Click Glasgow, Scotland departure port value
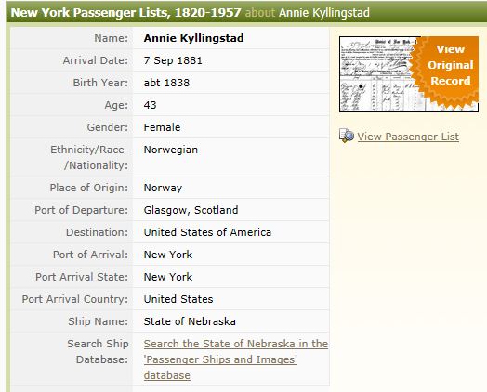The height and width of the screenshot is (392, 487). (x=191, y=210)
